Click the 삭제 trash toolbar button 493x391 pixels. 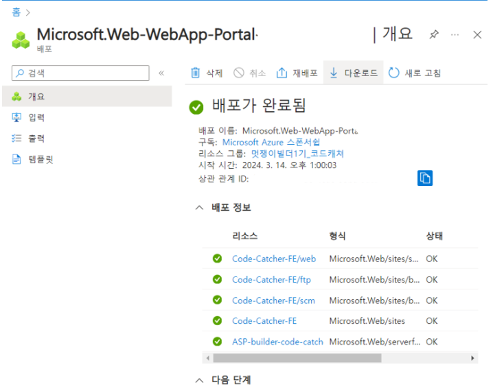tap(207, 73)
